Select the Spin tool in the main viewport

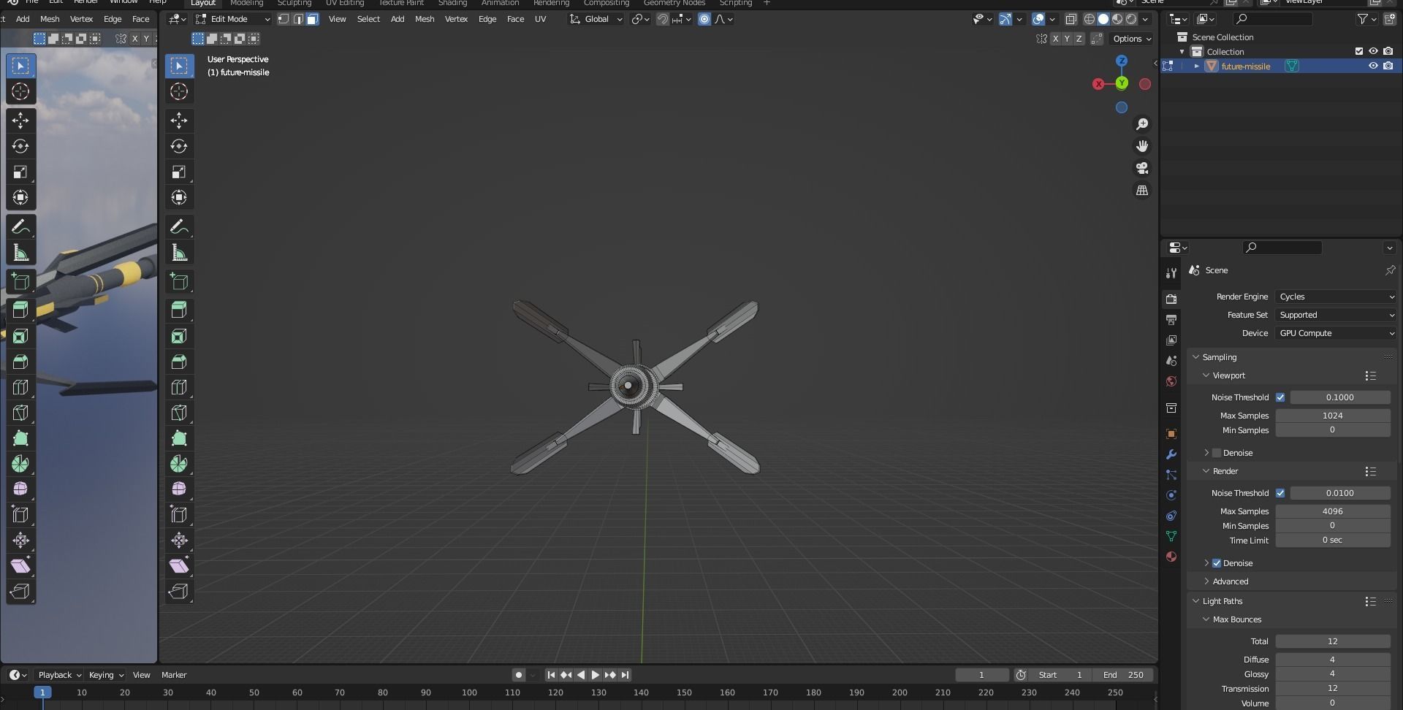(x=179, y=464)
